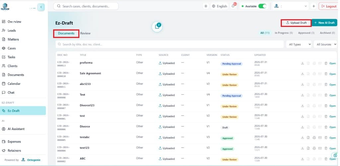Expand the account dropdown in the header
This screenshot has width=340, height=166.
290,6
